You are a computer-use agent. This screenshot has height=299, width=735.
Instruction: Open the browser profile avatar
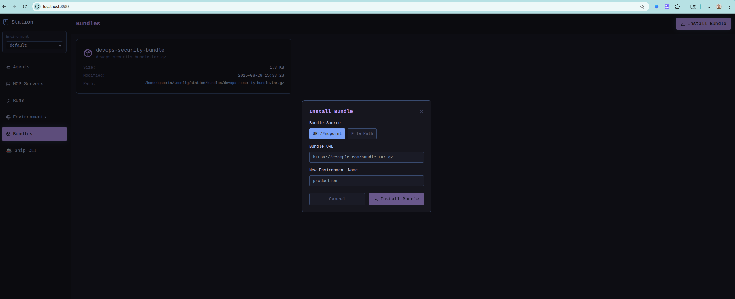(x=719, y=7)
